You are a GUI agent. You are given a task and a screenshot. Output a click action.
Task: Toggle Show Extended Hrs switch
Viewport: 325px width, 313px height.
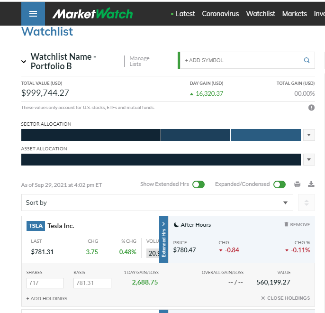199,184
